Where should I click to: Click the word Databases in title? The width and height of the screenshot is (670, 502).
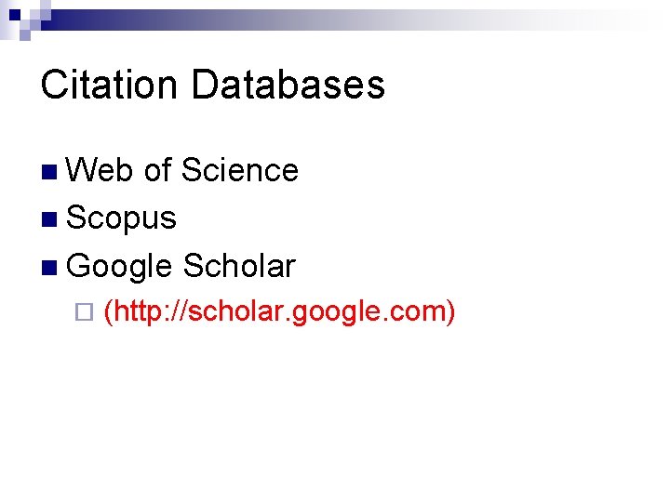coord(288,85)
